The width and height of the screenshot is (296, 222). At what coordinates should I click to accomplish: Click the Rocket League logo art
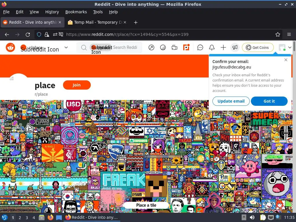point(116,152)
